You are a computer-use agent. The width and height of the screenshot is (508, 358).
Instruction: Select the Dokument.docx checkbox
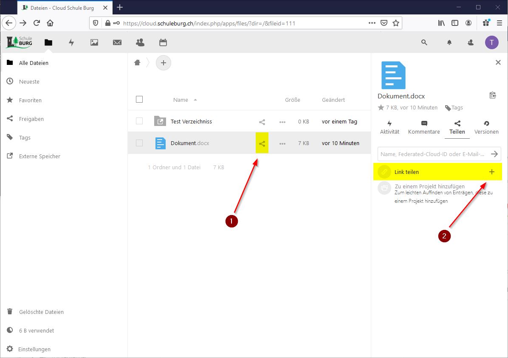(x=139, y=143)
